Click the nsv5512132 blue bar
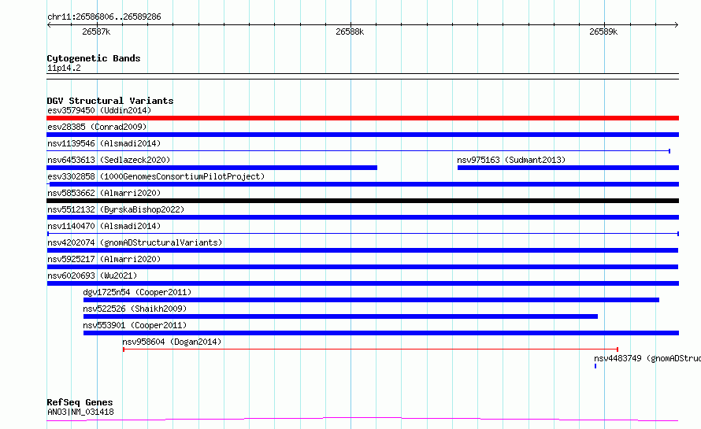701x429 pixels. 362,217
